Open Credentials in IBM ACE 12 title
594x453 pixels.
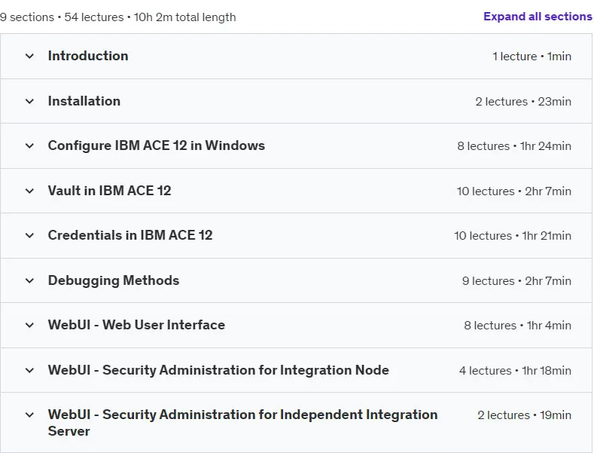(x=130, y=235)
